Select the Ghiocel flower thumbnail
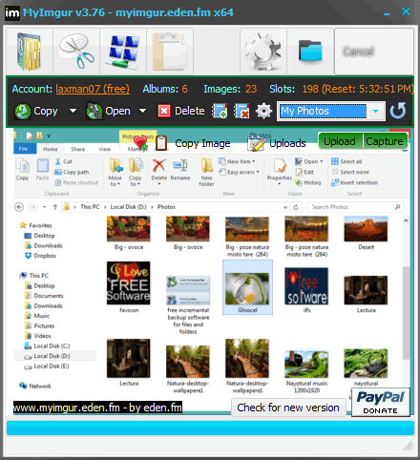Viewport: 420px width, 460px height. pos(247,287)
